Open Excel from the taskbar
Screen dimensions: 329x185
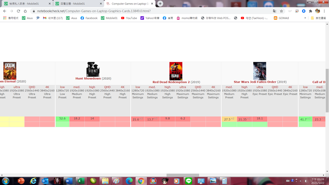pyautogui.click(x=80, y=181)
